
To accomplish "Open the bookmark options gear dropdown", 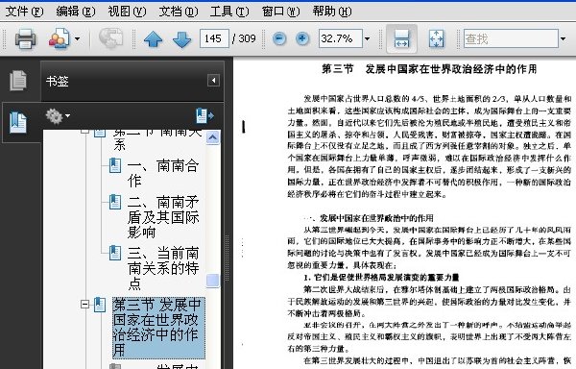I will 58,116.
